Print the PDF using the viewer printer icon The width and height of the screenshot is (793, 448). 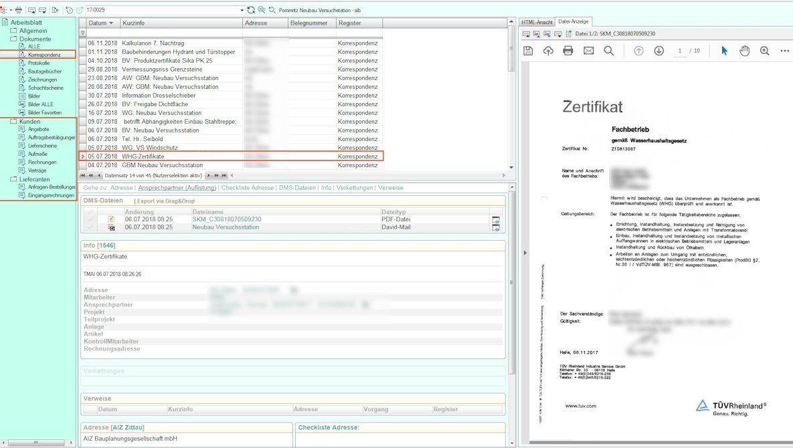[568, 51]
